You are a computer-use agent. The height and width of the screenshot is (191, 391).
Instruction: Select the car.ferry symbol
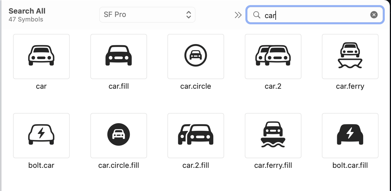pyautogui.click(x=350, y=56)
